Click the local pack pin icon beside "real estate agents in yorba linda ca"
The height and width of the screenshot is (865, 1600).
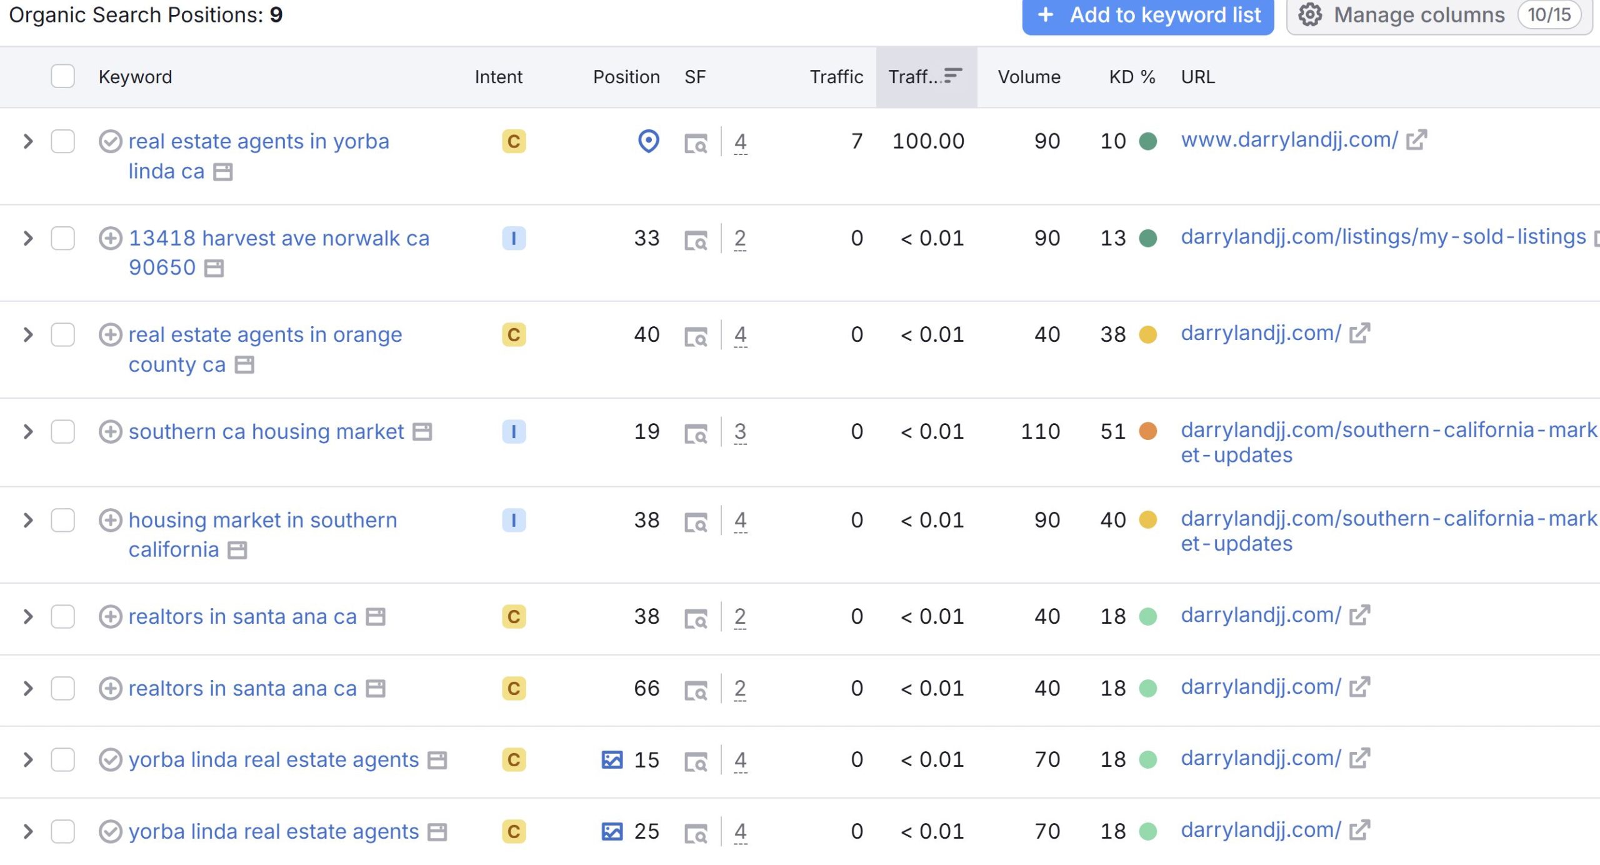click(647, 142)
